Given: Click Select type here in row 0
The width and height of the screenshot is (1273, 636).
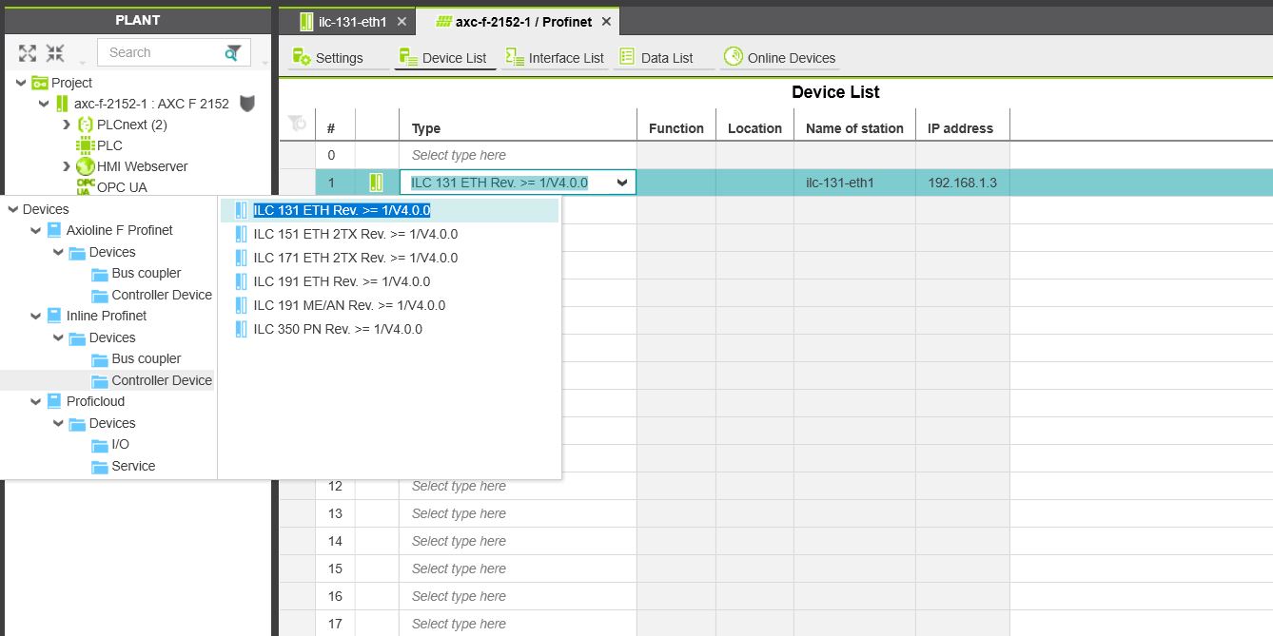Looking at the screenshot, I should pyautogui.click(x=459, y=155).
